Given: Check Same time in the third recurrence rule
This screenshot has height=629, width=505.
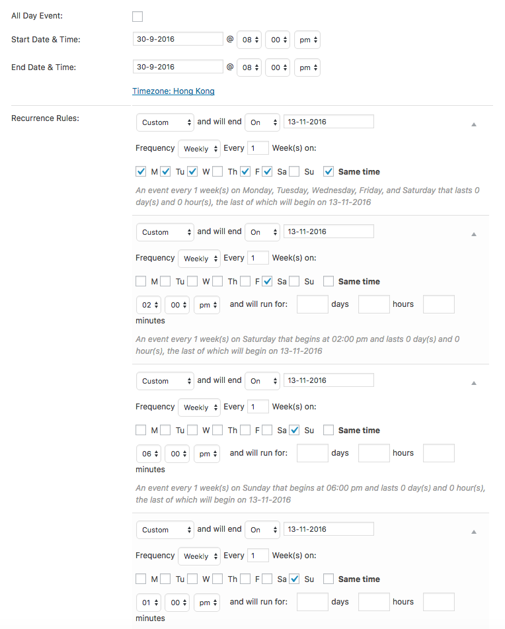Looking at the screenshot, I should pyautogui.click(x=329, y=430).
